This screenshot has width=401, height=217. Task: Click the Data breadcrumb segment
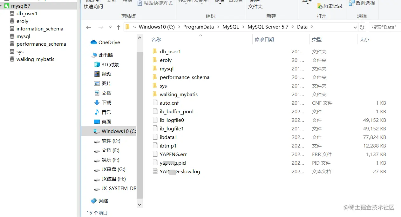[302, 27]
